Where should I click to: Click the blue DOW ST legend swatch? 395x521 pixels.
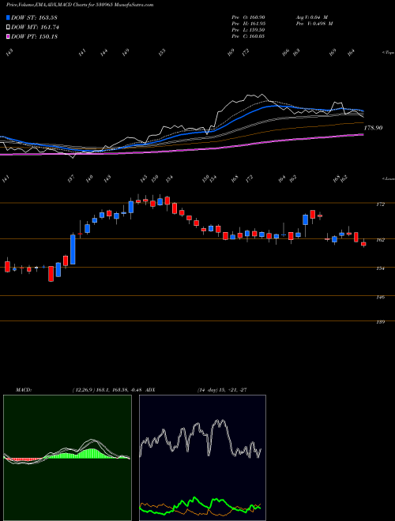click(x=8, y=17)
